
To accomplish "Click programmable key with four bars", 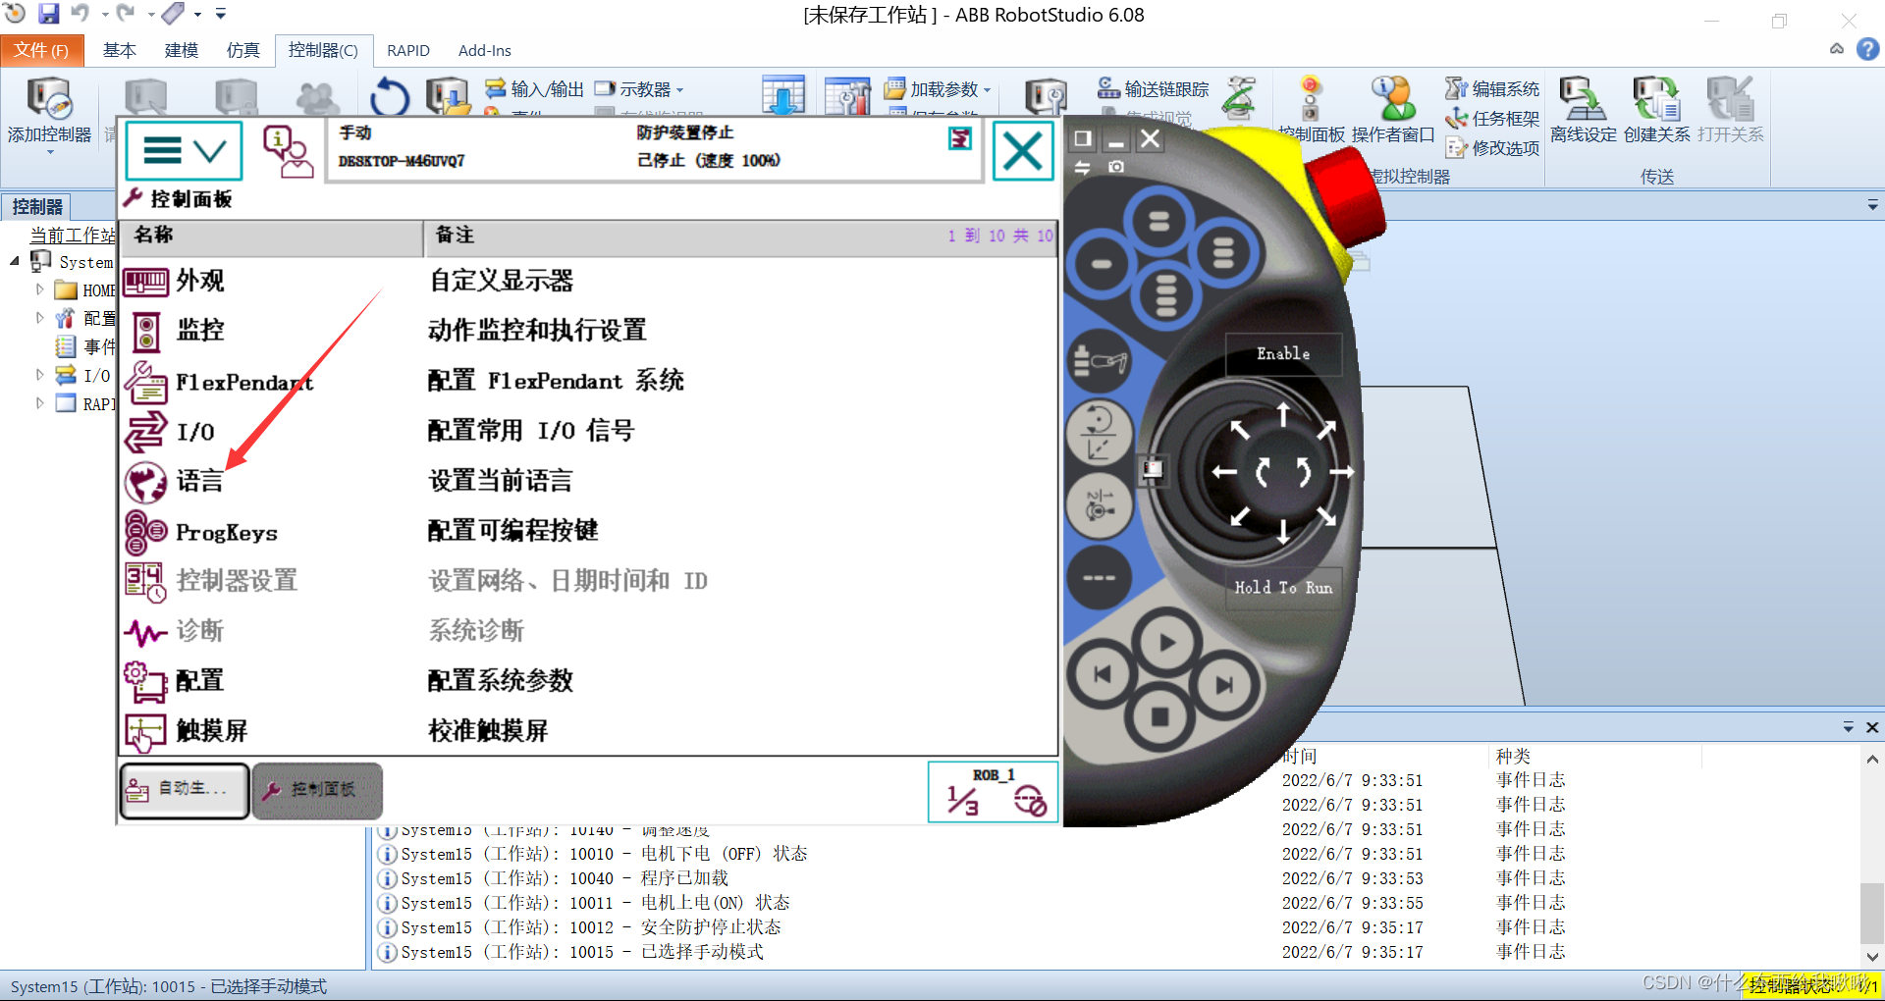I will (x=1165, y=295).
